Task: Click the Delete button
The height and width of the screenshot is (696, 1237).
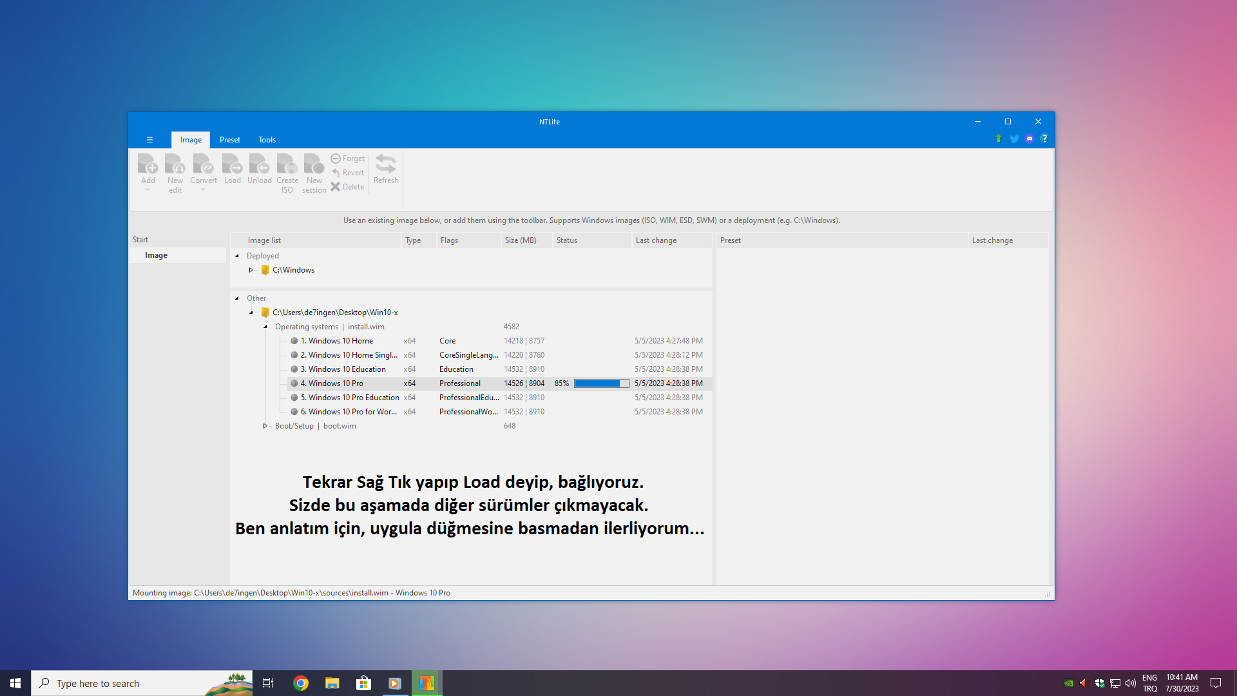Action: [x=347, y=187]
